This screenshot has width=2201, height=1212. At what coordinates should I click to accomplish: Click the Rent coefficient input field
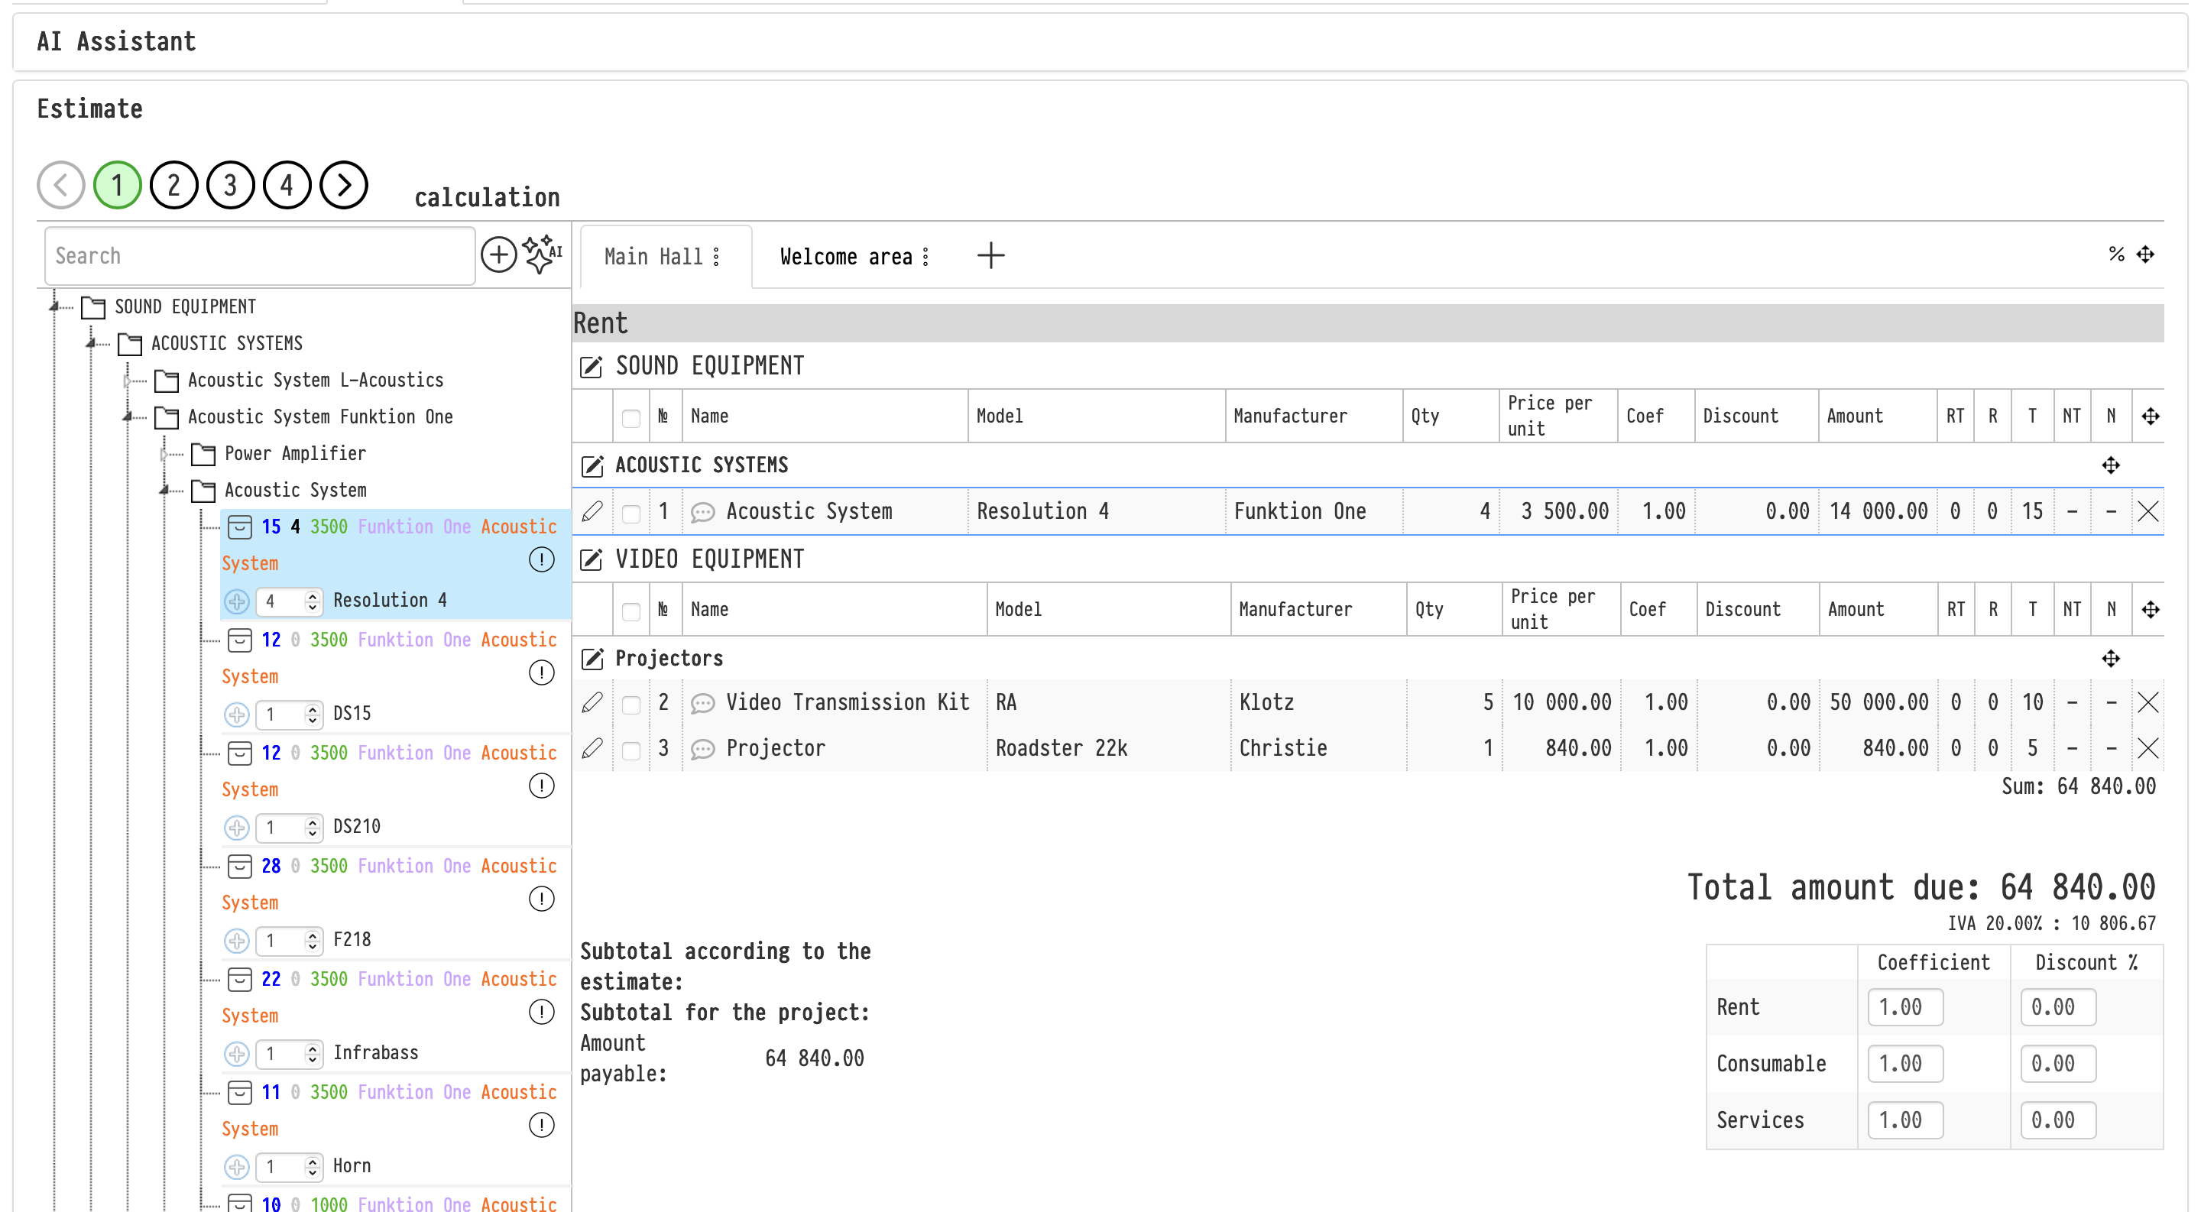click(1904, 1007)
